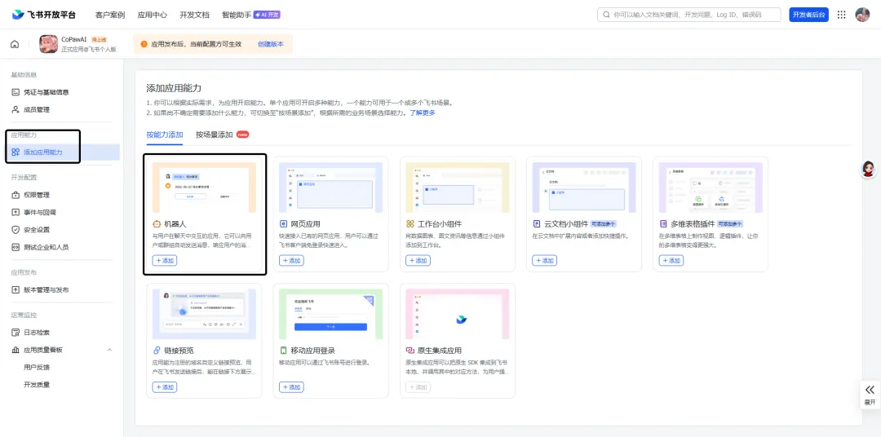Go to the home icon

click(x=15, y=44)
